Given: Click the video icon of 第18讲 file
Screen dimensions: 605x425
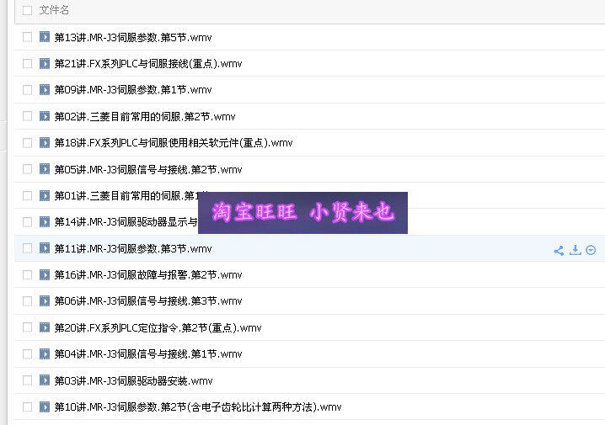Looking at the screenshot, I should [45, 142].
